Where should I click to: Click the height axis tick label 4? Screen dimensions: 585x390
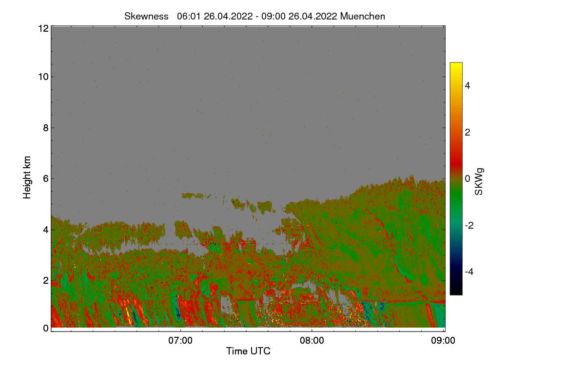46,229
